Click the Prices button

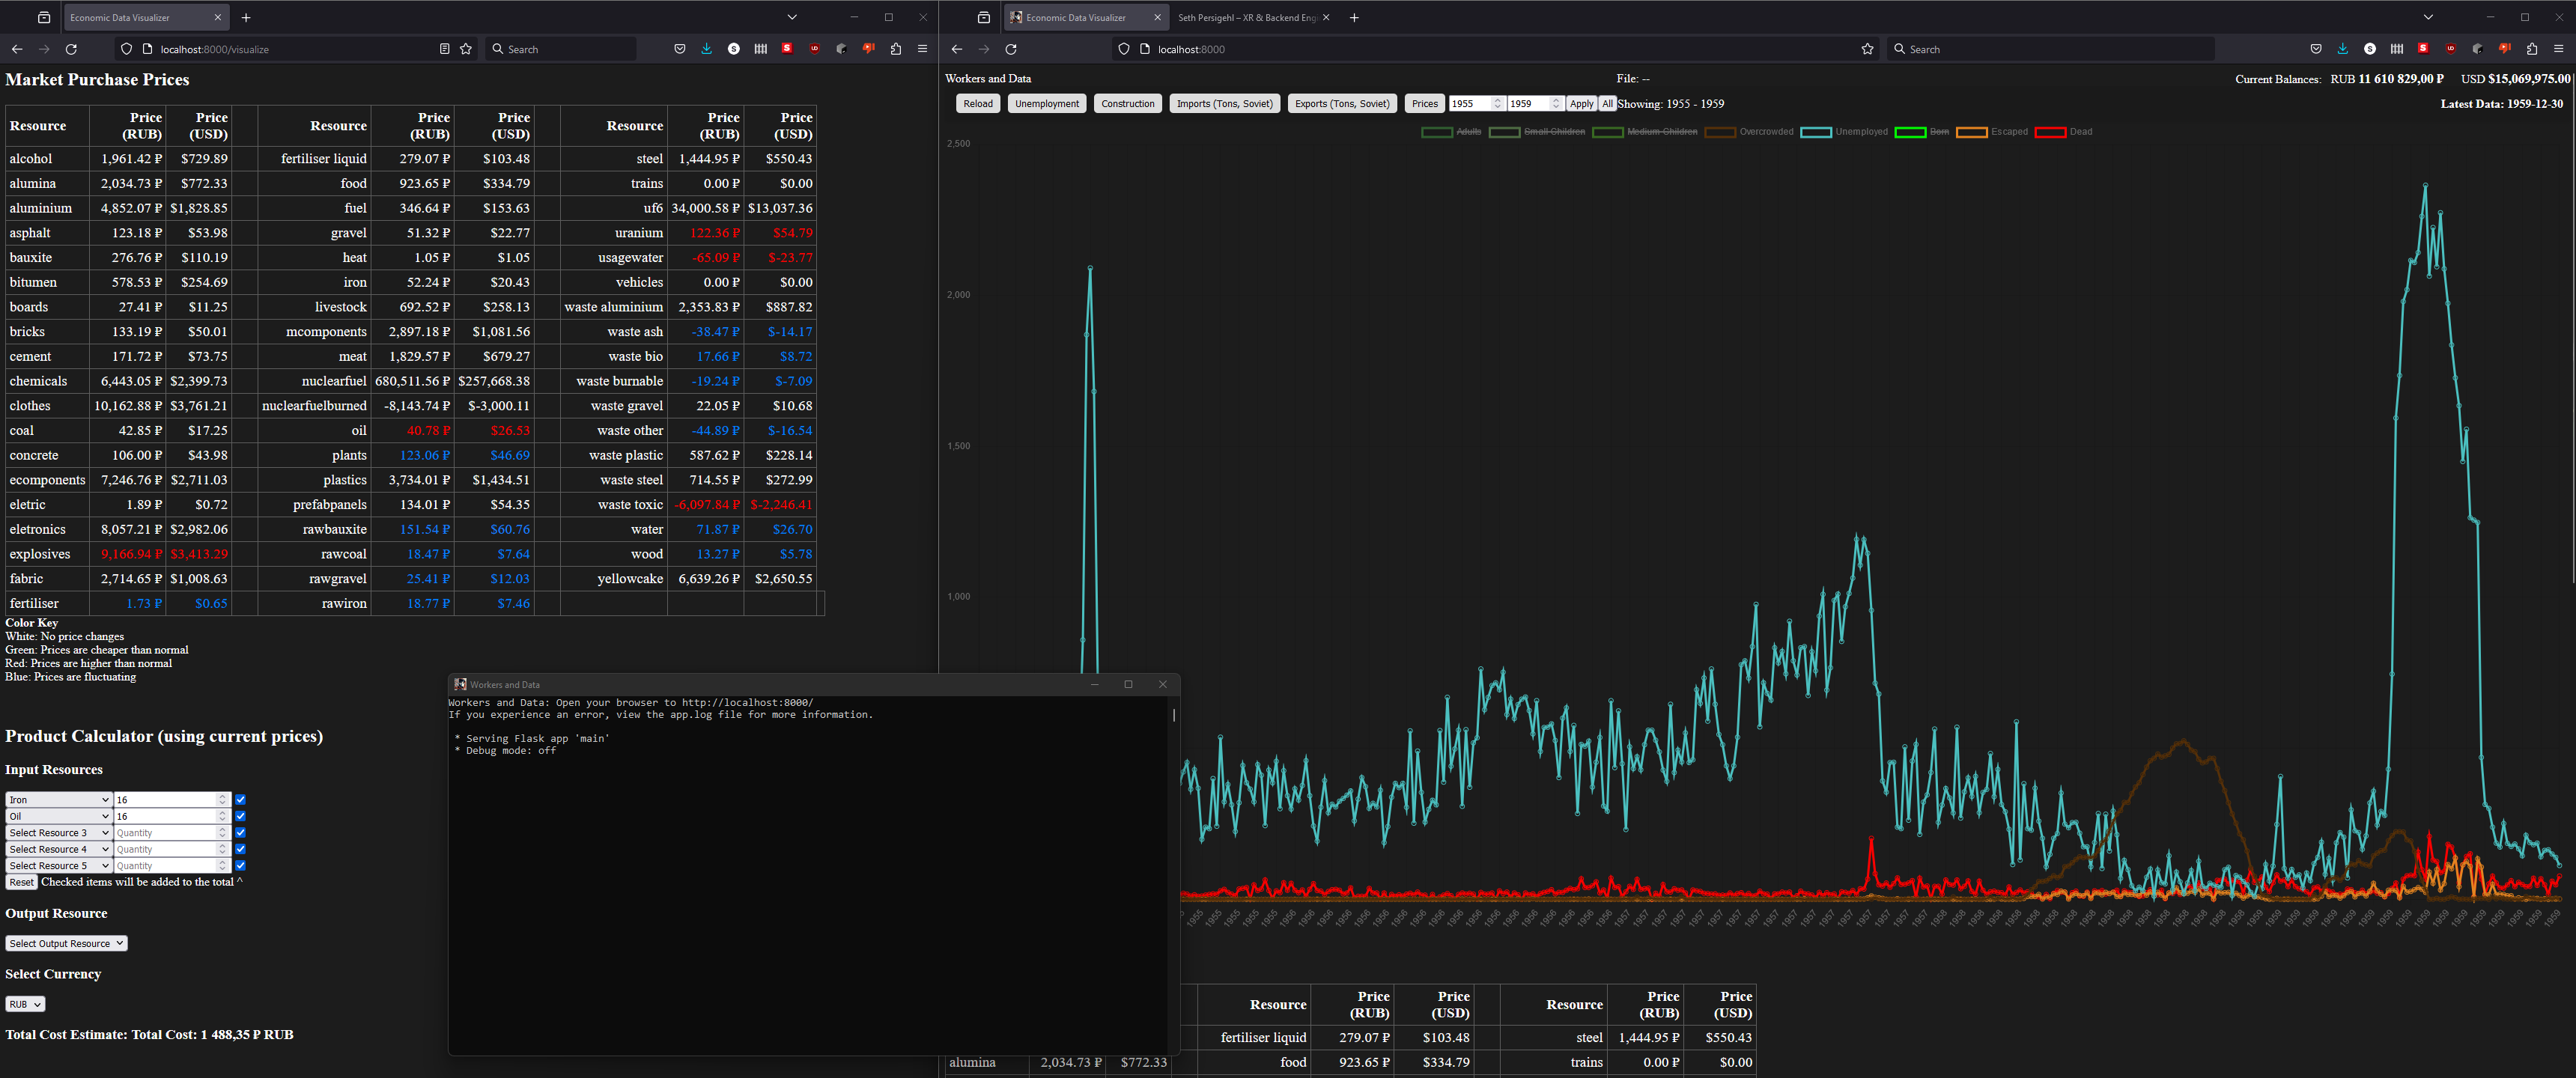point(1425,104)
